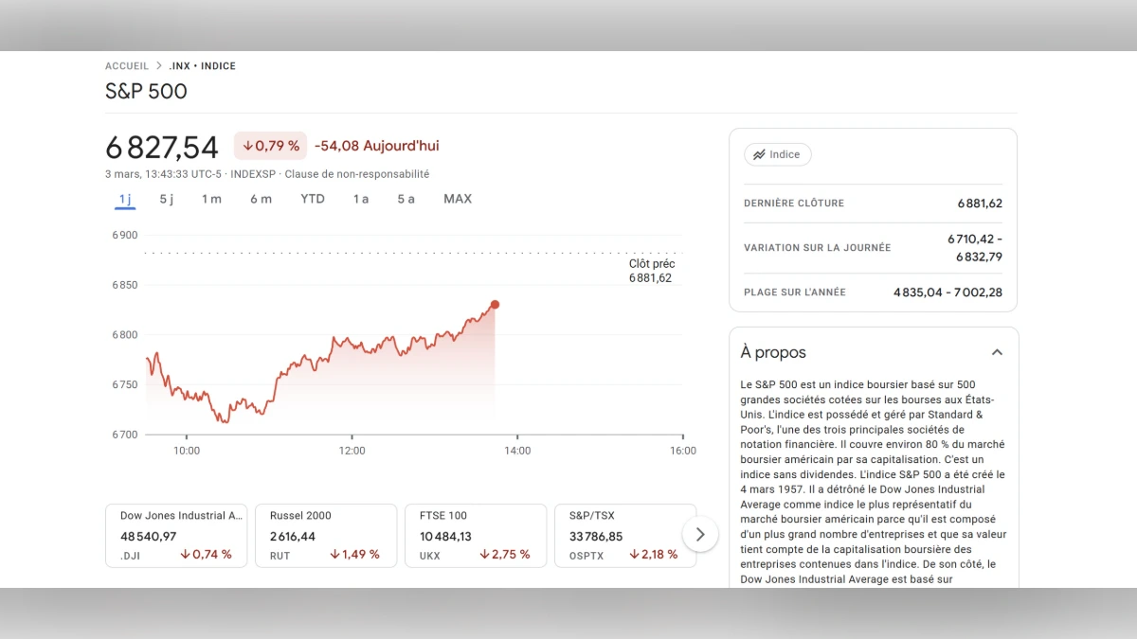1137x639 pixels.
Task: Click the red down arrow beside 0,79 %
Action: [248, 146]
